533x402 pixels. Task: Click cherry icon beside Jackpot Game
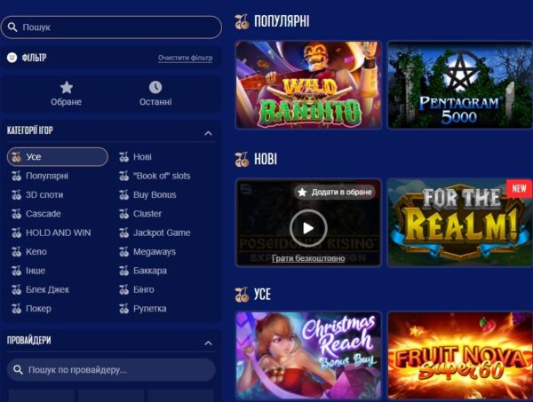click(x=123, y=233)
